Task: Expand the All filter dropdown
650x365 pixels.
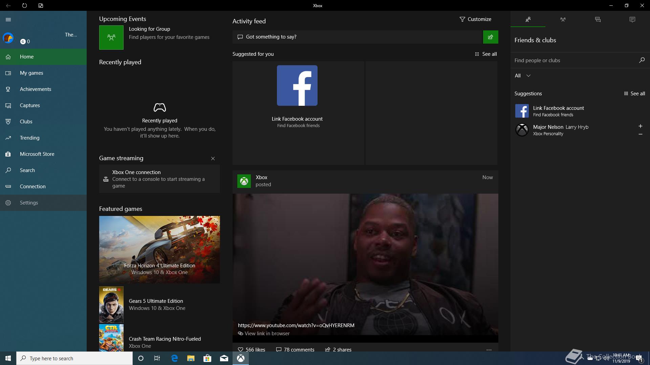Action: 522,76
